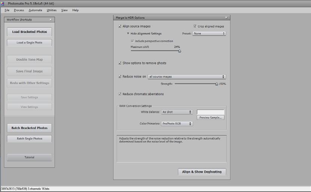Click the 24% maximum shift value

click(x=177, y=47)
